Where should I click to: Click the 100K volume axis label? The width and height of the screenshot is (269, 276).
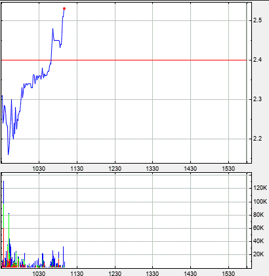pos(260,202)
